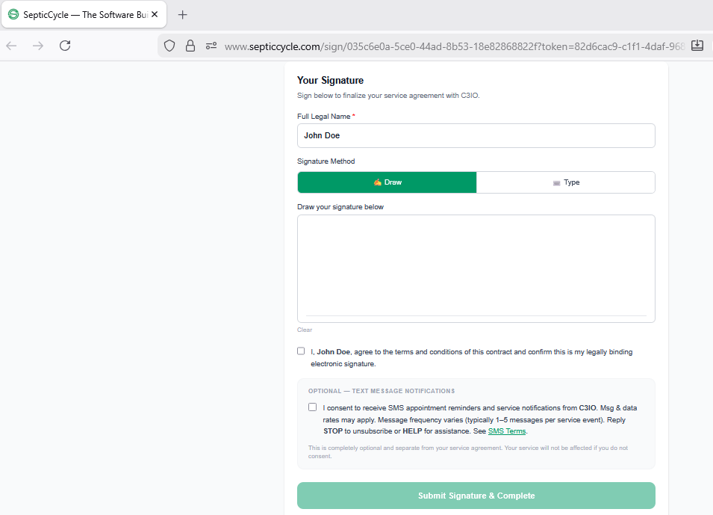Check the legally binding signature agreement box
713x515 pixels.
(301, 351)
